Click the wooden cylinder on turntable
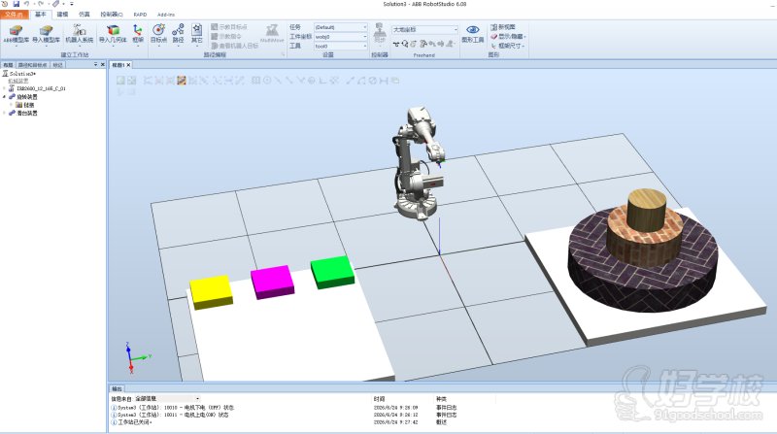 pyautogui.click(x=647, y=209)
